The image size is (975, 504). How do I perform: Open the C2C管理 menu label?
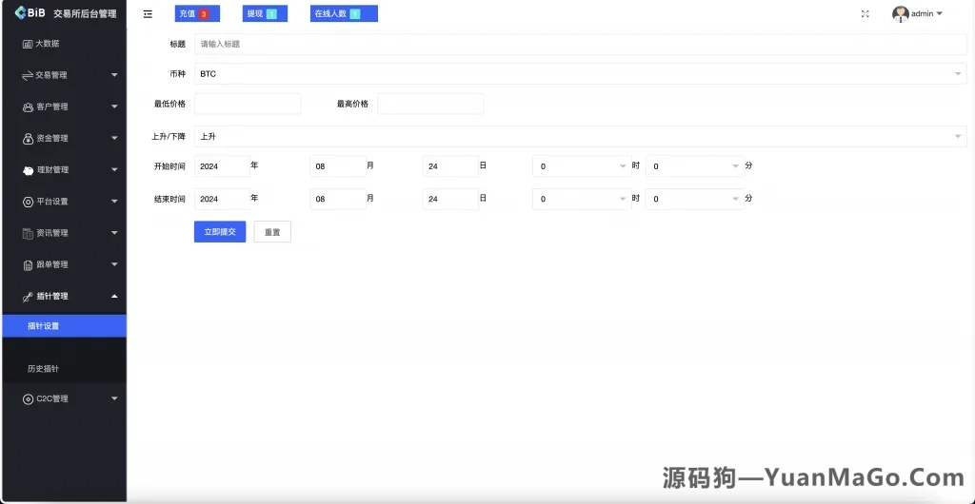(52, 399)
